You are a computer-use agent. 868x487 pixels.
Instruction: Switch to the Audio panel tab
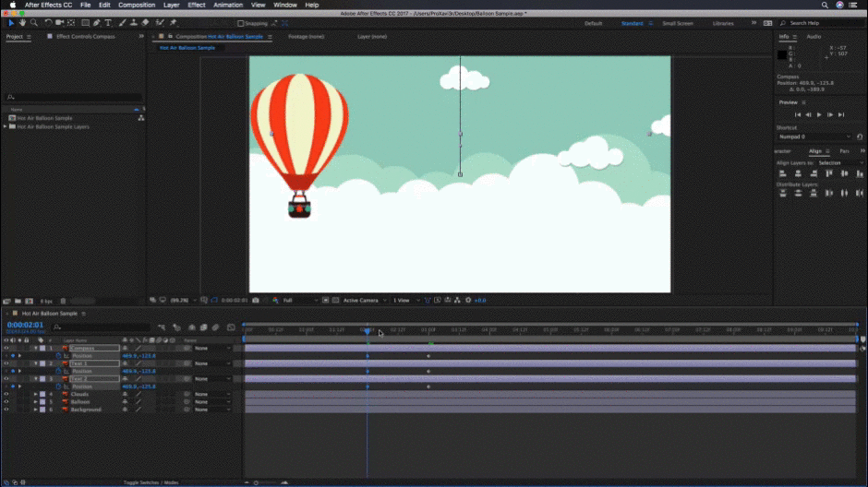814,37
